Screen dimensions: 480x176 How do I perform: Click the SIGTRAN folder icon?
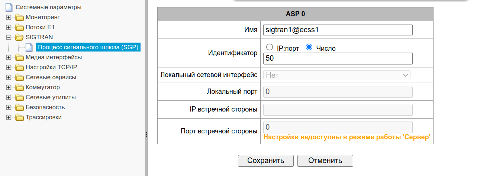point(19,37)
